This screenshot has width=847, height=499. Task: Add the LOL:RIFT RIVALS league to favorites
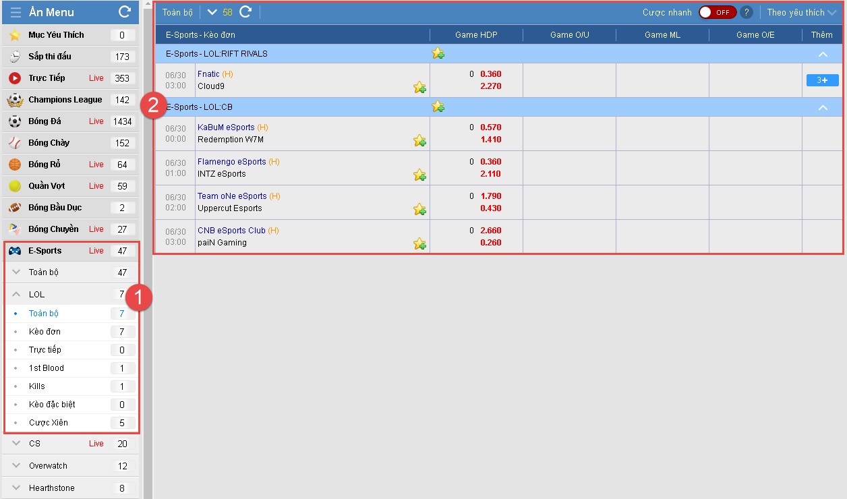(x=438, y=53)
